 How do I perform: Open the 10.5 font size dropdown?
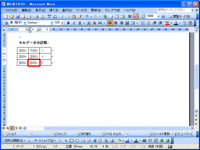coord(62,23)
